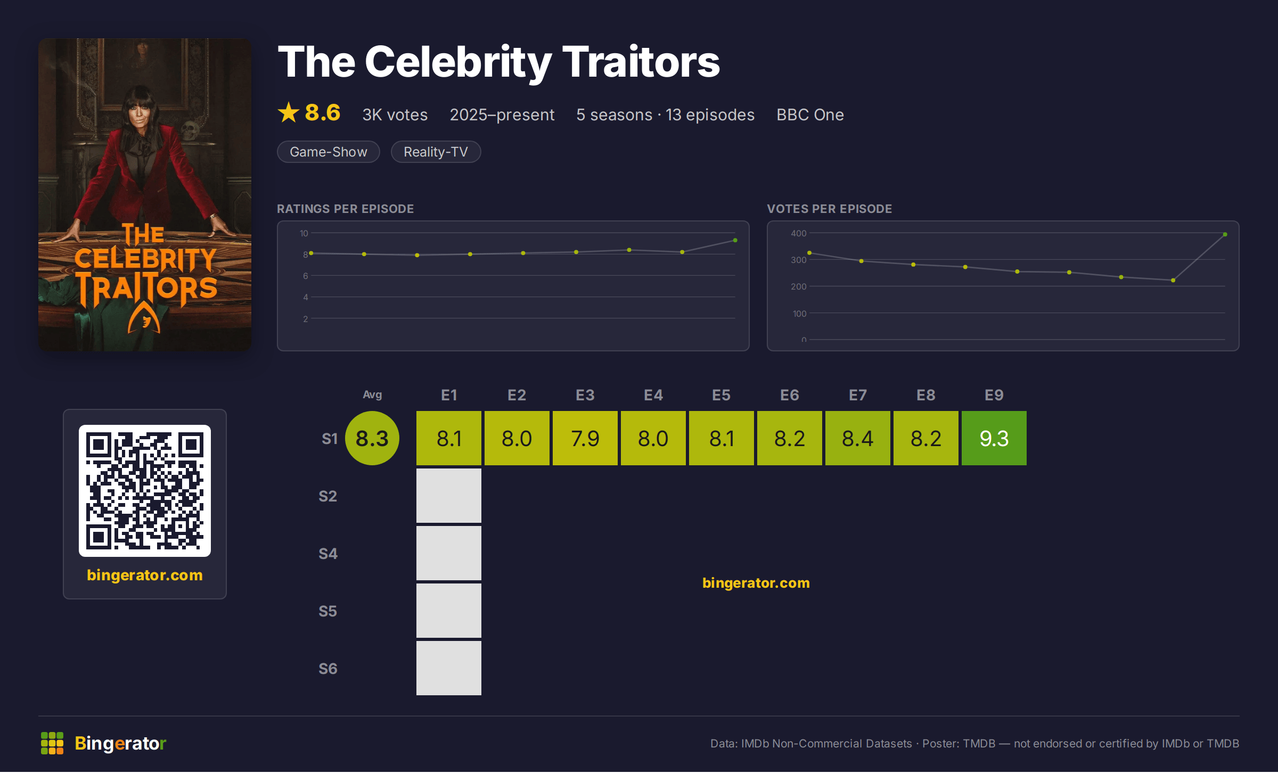Screen dimensions: 1278x773
Task: Select the S1 average 8.3 circle
Action: point(372,438)
